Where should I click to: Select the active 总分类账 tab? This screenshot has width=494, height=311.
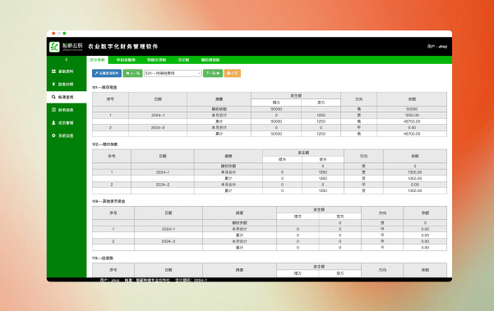[97, 60]
